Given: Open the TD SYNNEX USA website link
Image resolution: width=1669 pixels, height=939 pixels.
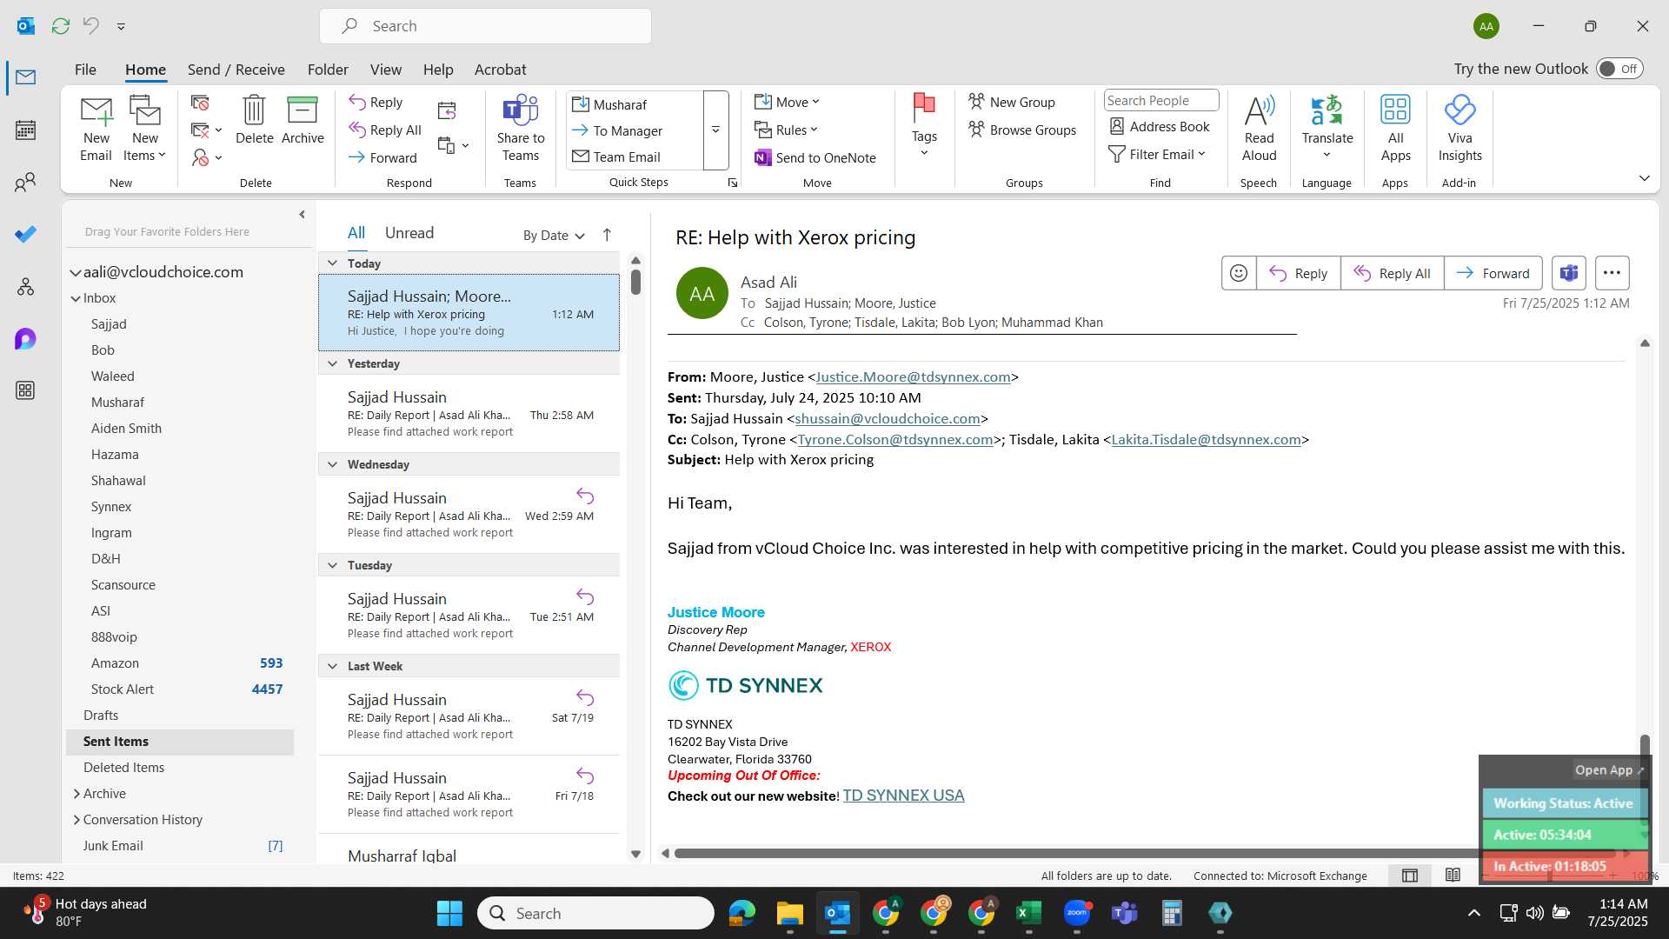Looking at the screenshot, I should coord(903,796).
